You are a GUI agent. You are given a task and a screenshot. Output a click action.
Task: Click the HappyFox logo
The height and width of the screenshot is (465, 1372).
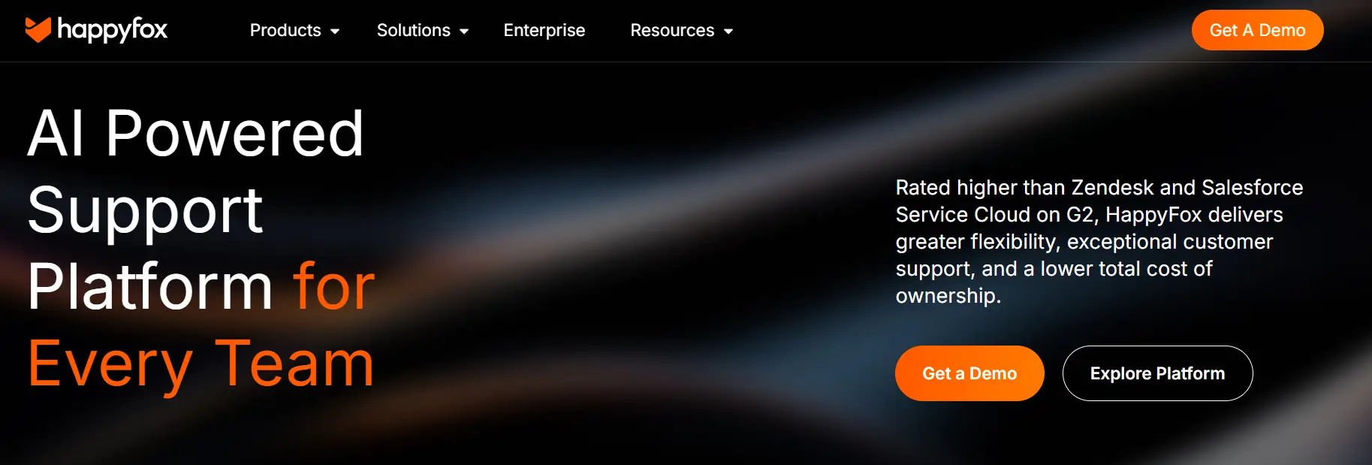96,30
